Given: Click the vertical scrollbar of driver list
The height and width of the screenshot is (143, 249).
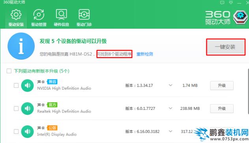Looking at the screenshot, I should pos(248,91).
